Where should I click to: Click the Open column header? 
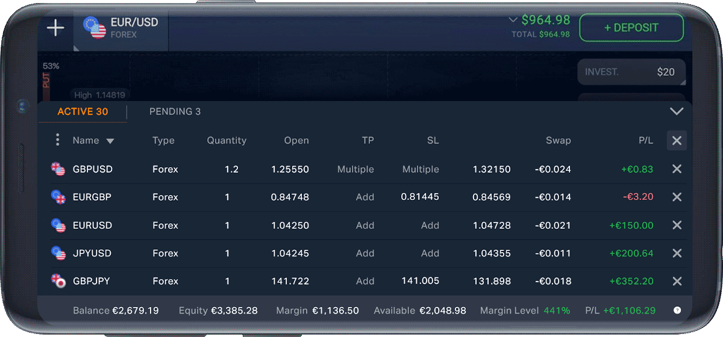(296, 140)
